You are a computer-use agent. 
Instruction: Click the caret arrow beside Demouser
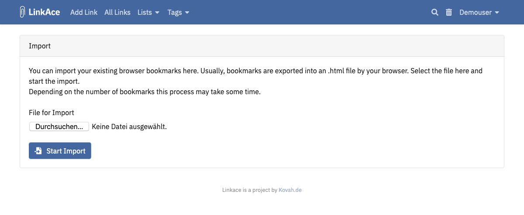pyautogui.click(x=497, y=13)
